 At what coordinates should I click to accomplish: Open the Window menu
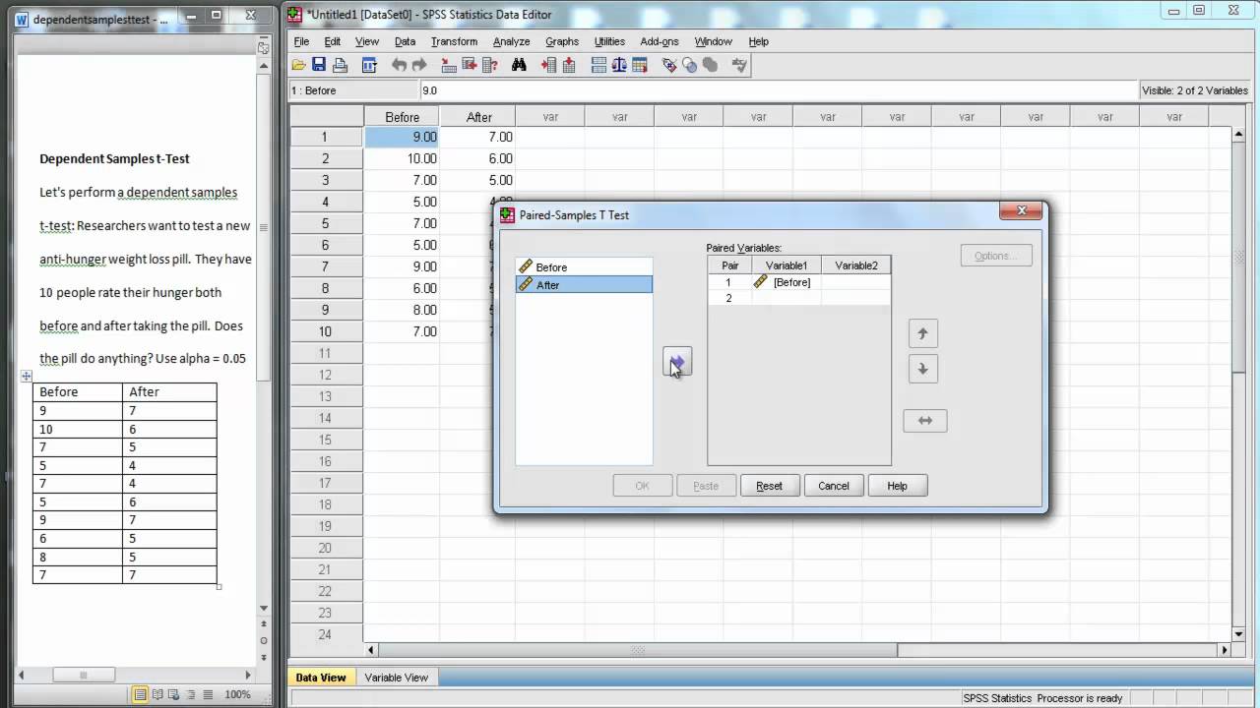714,41
